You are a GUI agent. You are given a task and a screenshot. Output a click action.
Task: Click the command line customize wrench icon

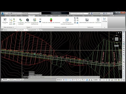[x=27, y=77]
